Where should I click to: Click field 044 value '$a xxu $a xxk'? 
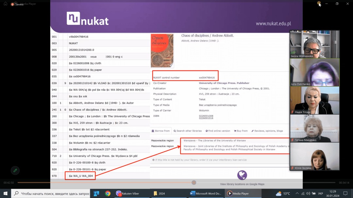coord(78,96)
